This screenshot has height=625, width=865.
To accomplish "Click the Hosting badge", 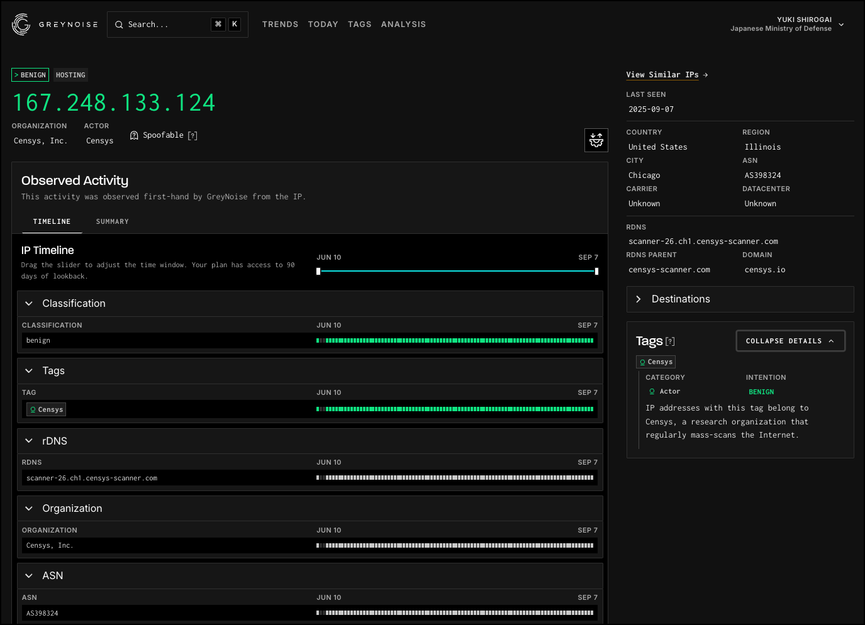I will 70,75.
